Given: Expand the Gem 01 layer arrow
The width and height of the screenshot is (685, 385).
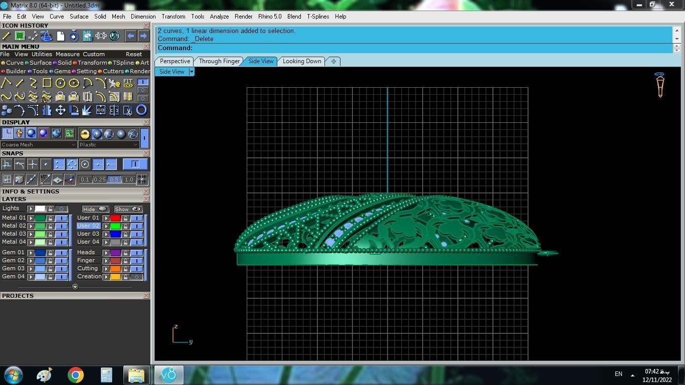Looking at the screenshot, I should point(31,253).
